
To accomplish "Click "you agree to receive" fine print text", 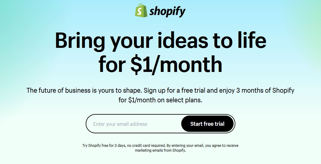I will (222, 146).
